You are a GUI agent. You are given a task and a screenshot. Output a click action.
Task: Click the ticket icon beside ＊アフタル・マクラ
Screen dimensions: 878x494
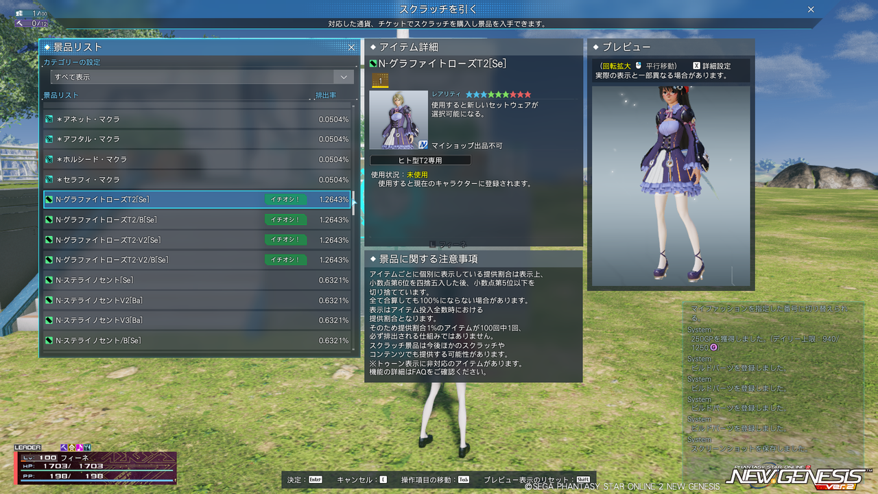point(49,139)
